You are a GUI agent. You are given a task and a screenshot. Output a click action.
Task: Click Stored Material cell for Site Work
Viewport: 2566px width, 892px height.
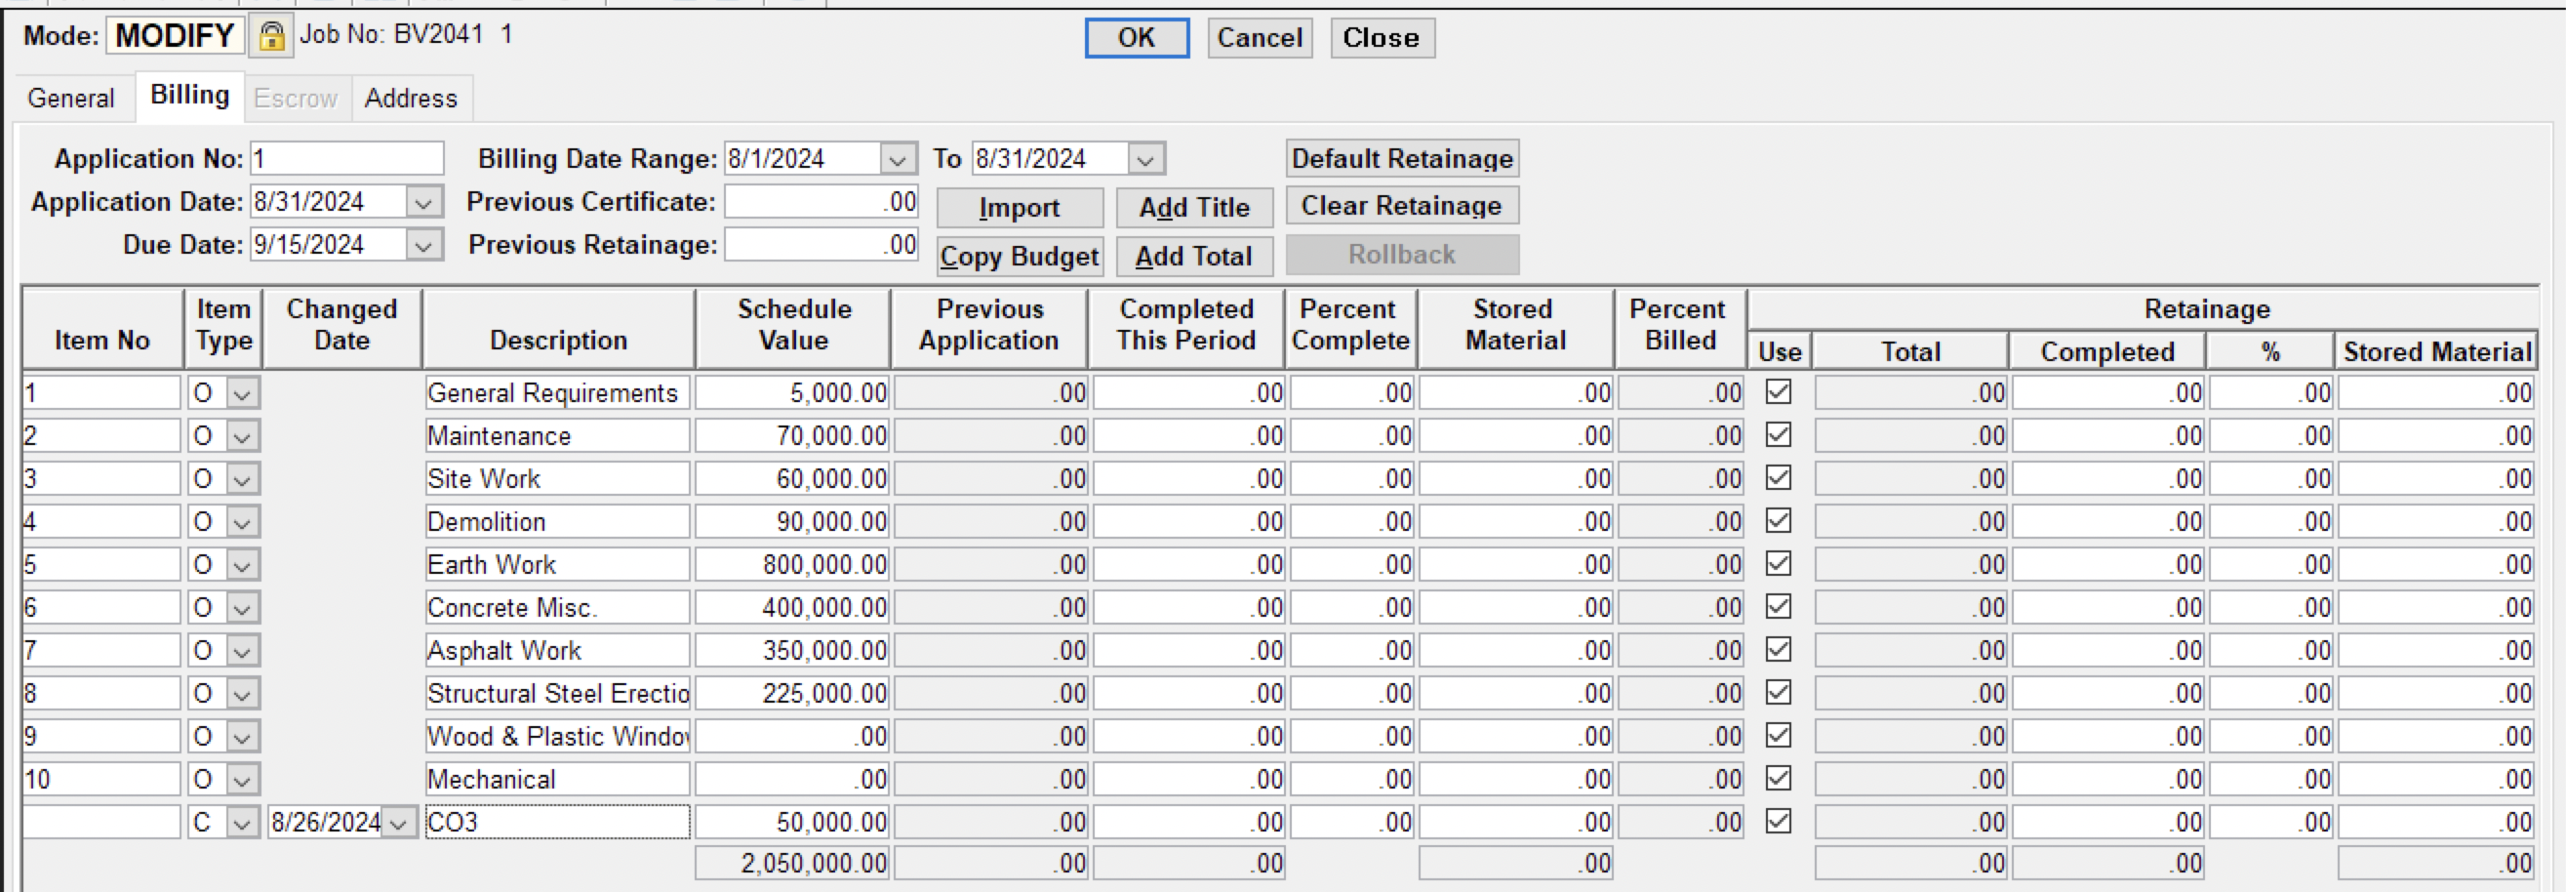point(1515,479)
